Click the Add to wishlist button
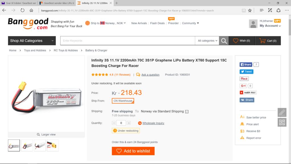The width and height of the screenshot is (291, 164). pos(133,151)
